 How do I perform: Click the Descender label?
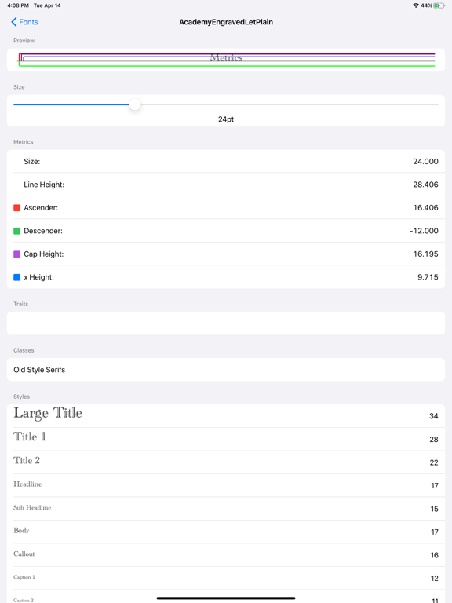click(43, 231)
